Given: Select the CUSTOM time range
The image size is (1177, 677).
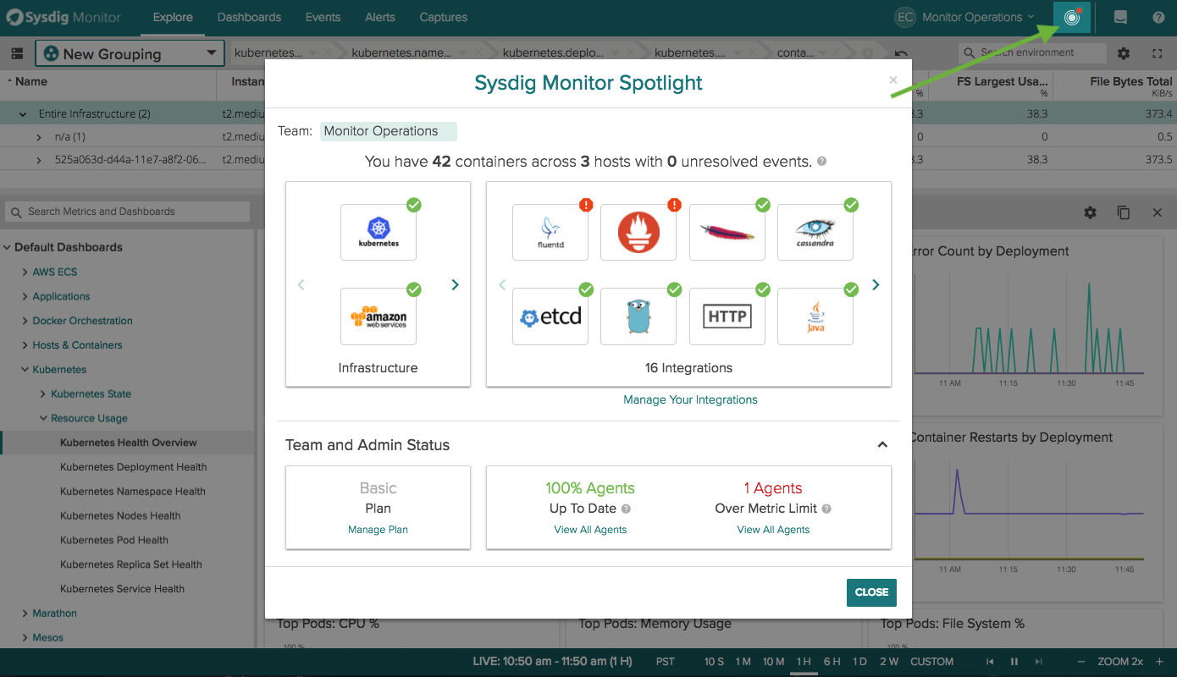Looking at the screenshot, I should 931,662.
